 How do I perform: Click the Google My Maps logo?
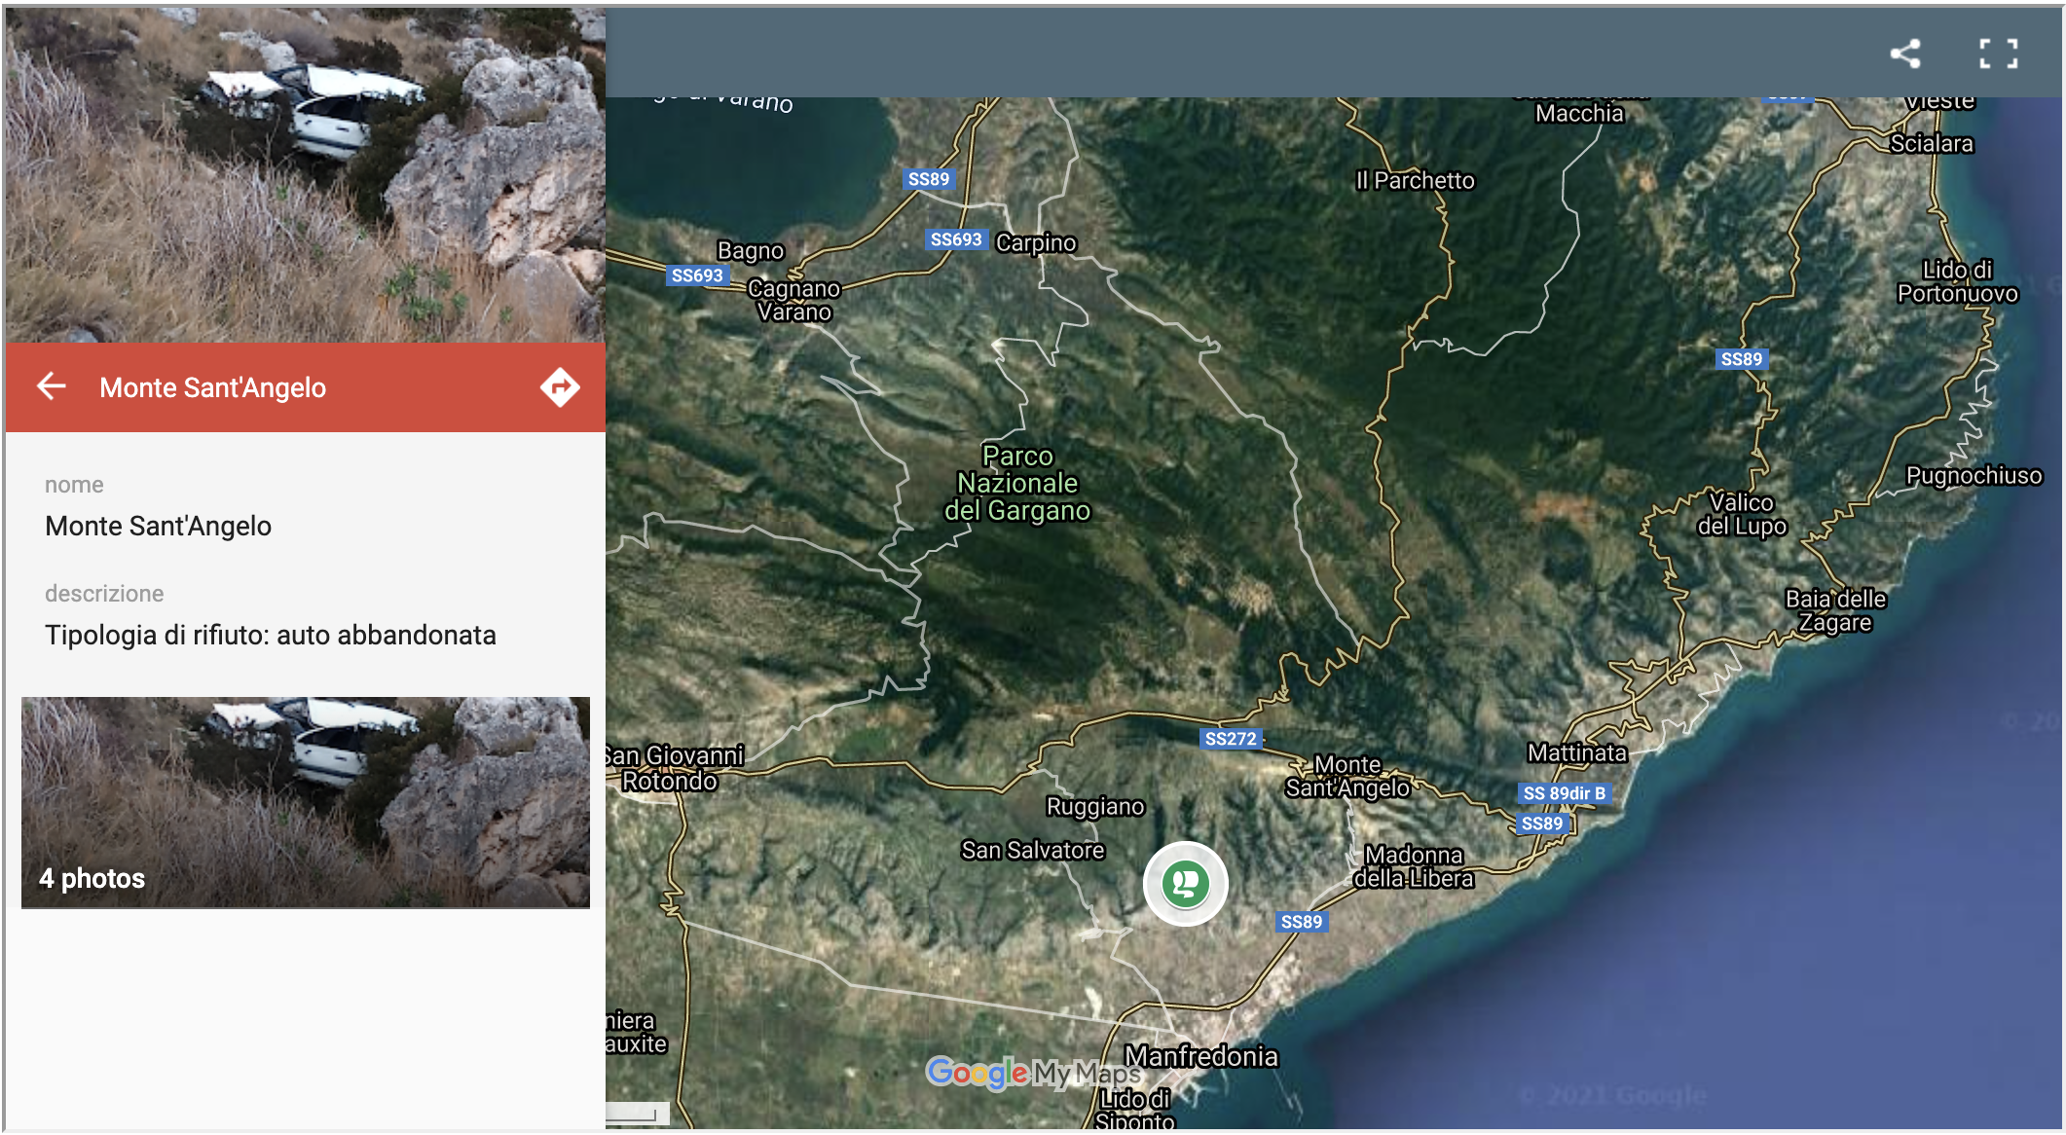point(1033,1073)
